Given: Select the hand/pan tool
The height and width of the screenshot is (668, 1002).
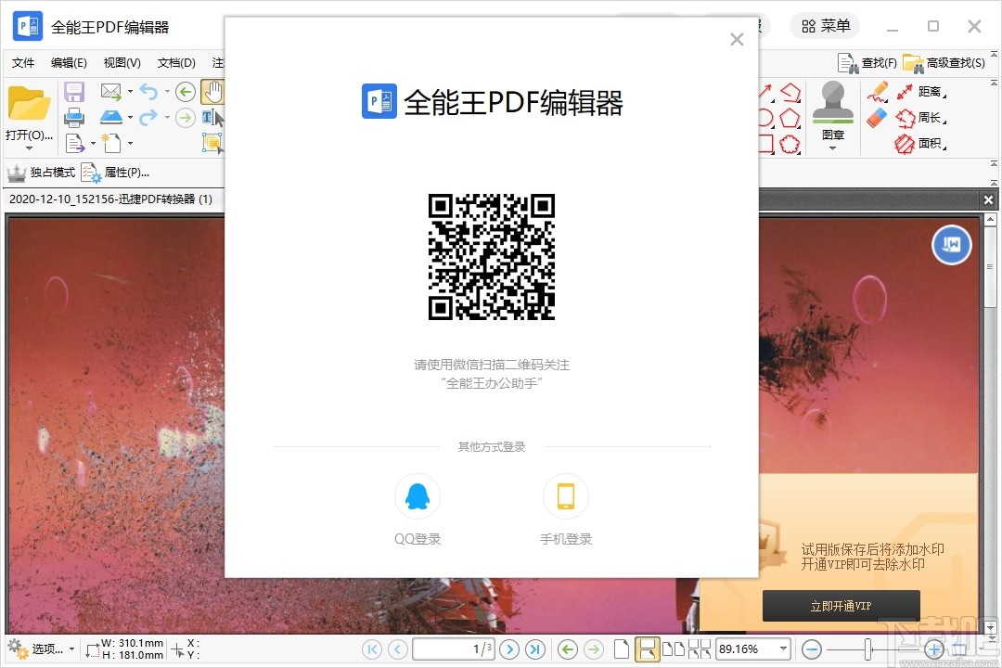Looking at the screenshot, I should pos(212,91).
